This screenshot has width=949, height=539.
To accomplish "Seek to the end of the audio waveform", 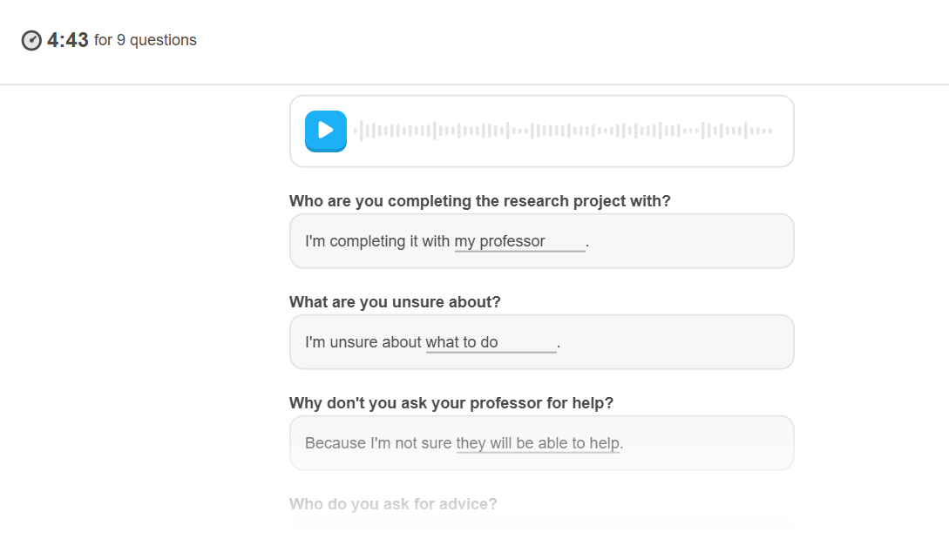I will [770, 131].
